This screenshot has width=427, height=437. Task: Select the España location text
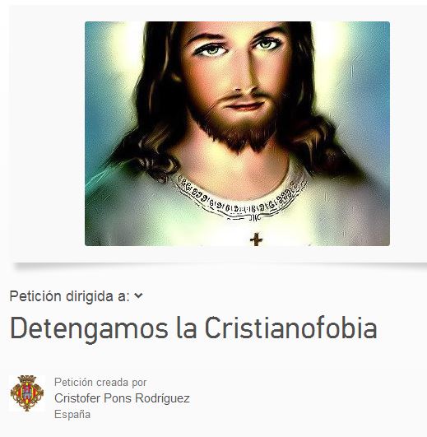tap(72, 415)
